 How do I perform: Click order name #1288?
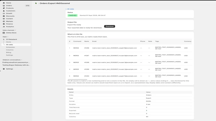click(87, 62)
